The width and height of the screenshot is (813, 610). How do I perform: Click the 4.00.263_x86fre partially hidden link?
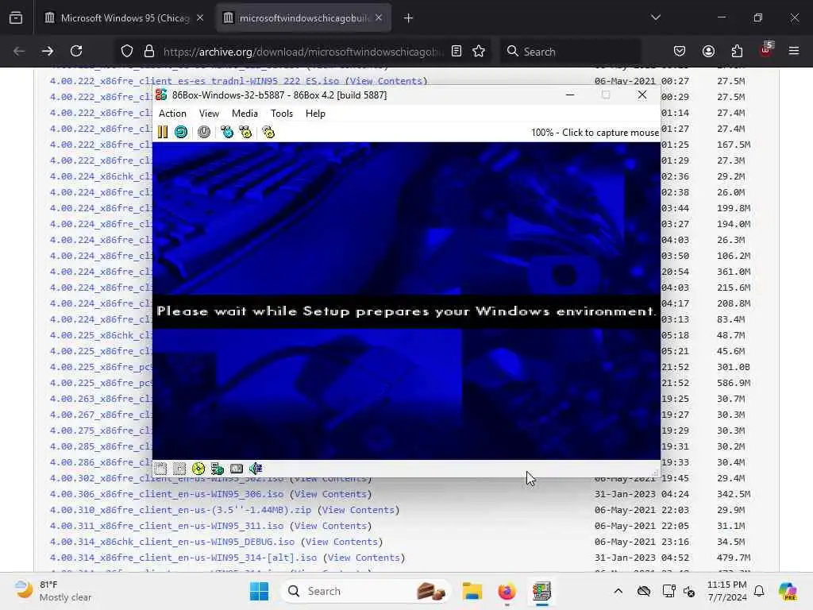[101, 399]
